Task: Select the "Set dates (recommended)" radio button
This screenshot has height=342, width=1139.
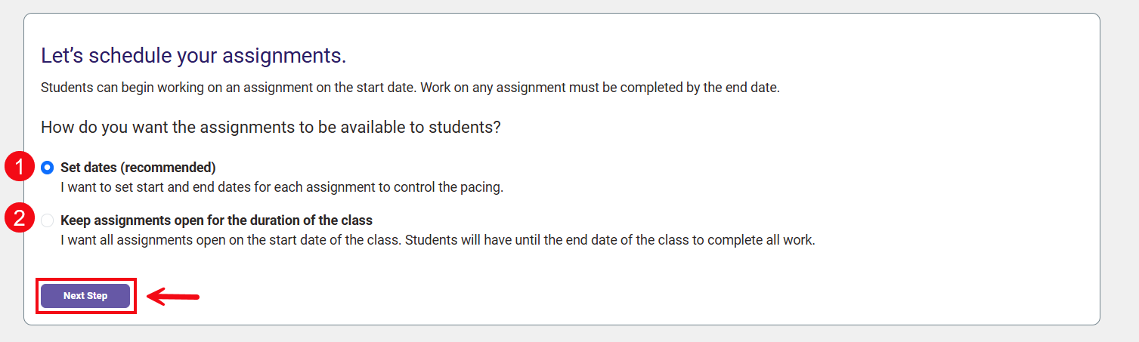Action: pyautogui.click(x=48, y=168)
